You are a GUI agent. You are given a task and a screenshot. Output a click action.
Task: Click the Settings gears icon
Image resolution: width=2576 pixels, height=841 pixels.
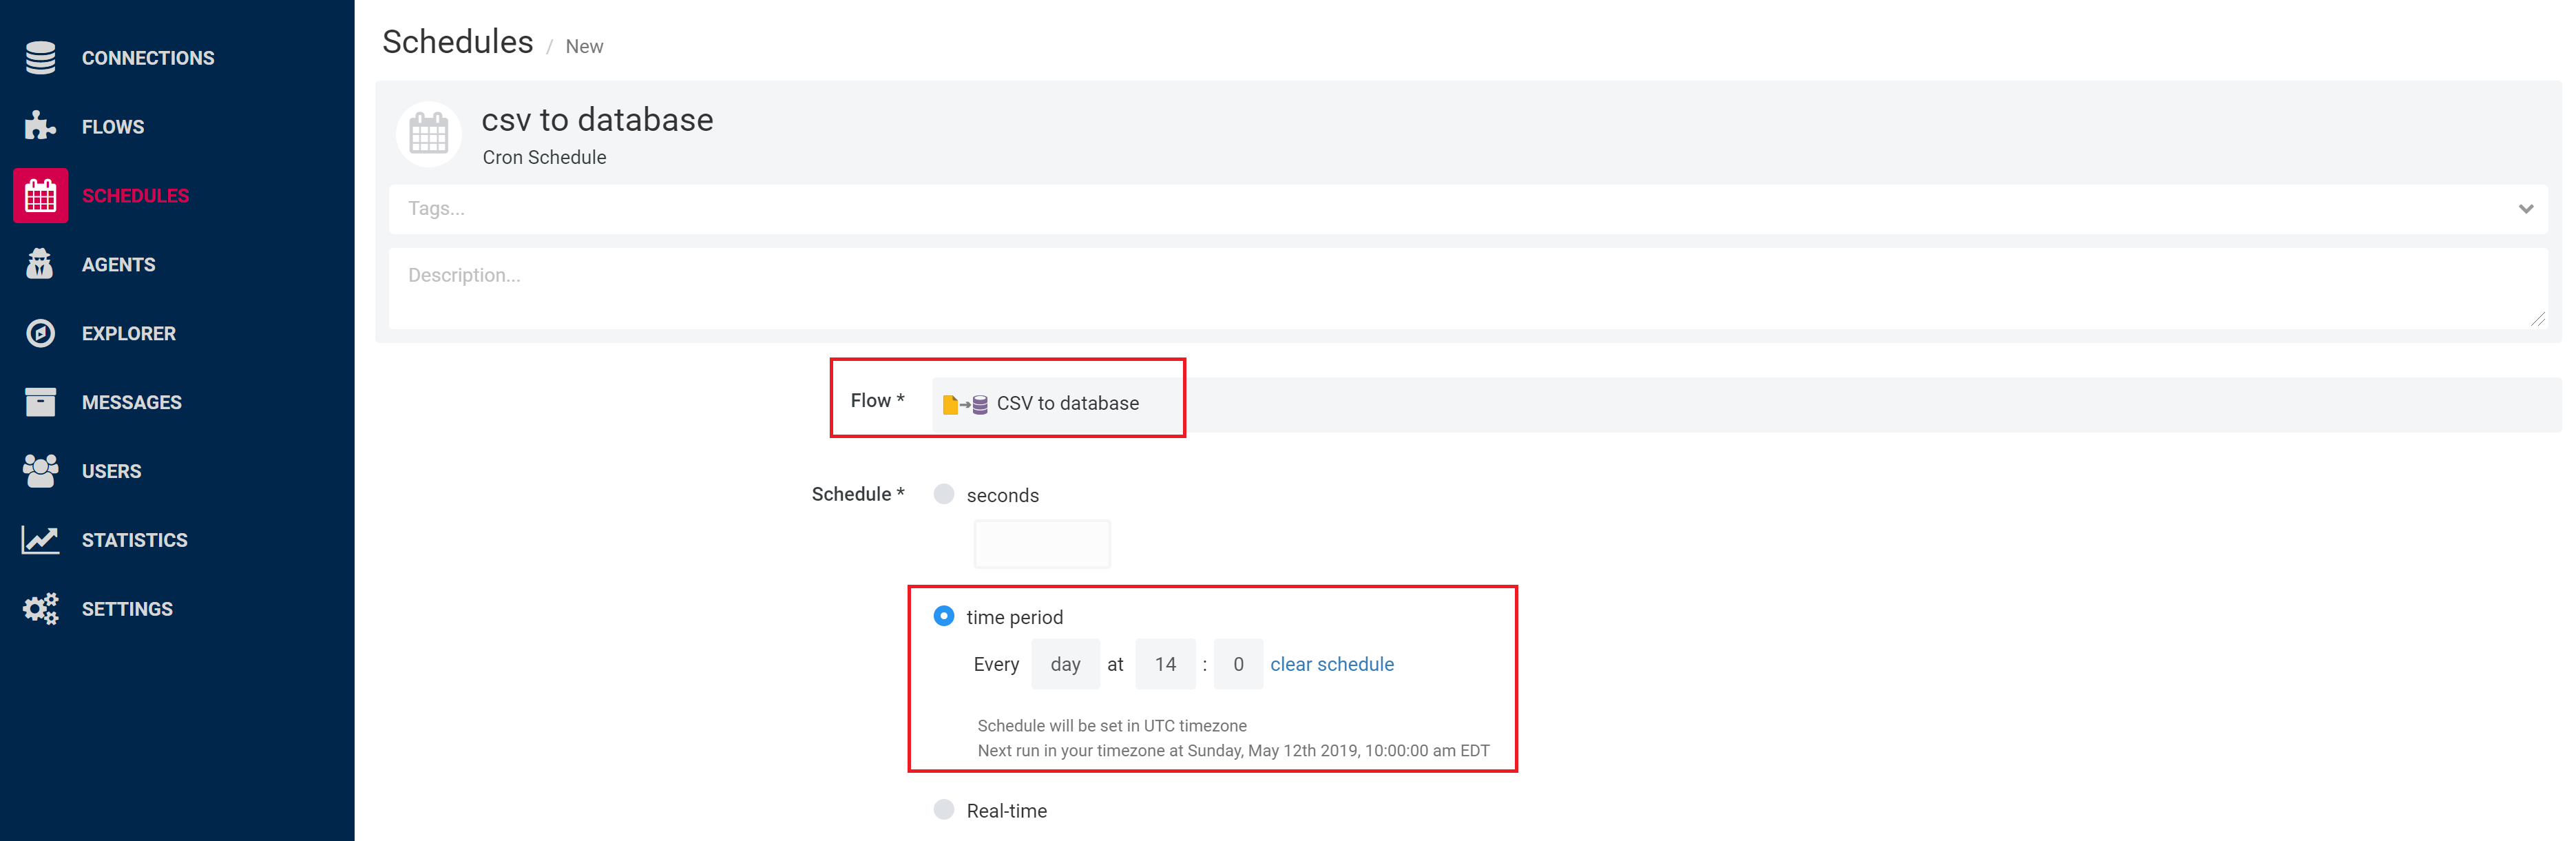pyautogui.click(x=40, y=609)
